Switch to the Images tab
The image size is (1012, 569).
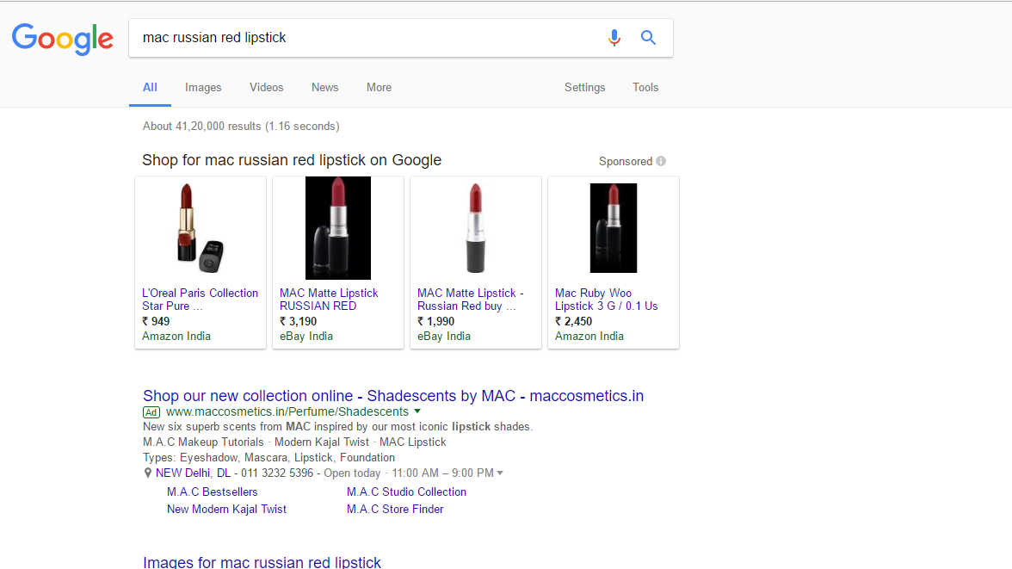[x=203, y=87]
